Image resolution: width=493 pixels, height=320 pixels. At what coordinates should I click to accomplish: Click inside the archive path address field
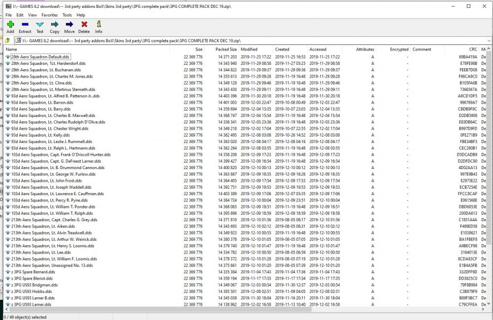(246, 40)
